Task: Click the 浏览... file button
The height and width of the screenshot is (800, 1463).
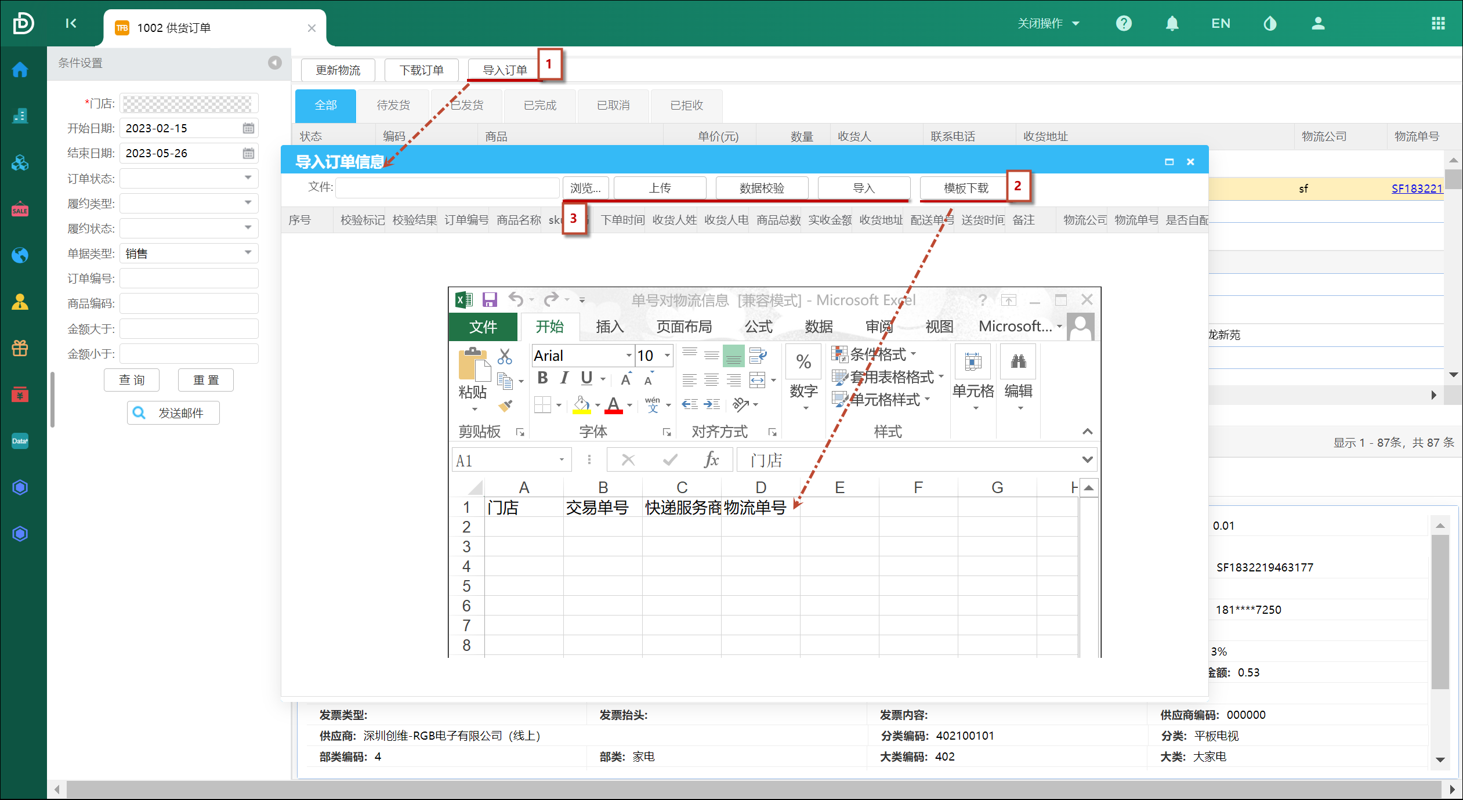Action: 585,188
